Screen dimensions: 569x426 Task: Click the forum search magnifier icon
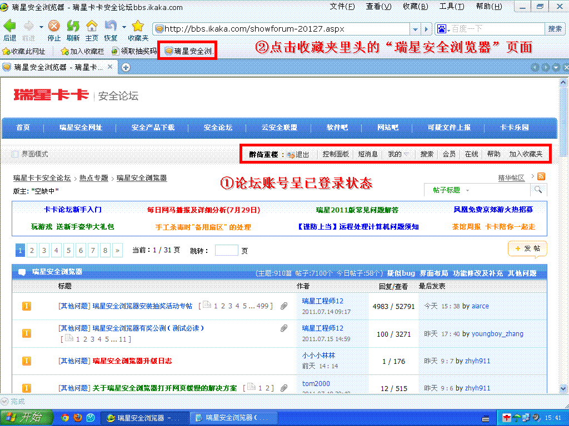(537, 190)
